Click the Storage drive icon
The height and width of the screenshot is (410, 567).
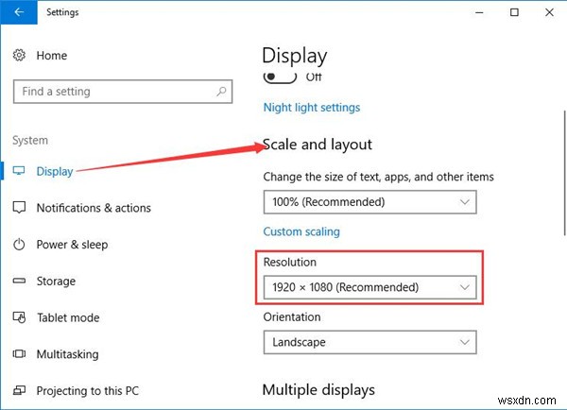[x=20, y=281]
